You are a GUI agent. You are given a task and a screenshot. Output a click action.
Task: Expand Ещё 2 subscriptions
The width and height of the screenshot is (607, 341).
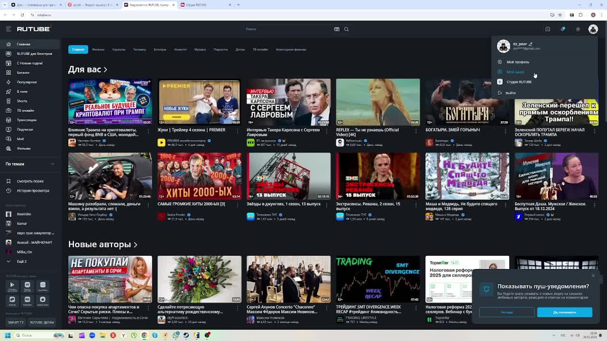(21, 261)
